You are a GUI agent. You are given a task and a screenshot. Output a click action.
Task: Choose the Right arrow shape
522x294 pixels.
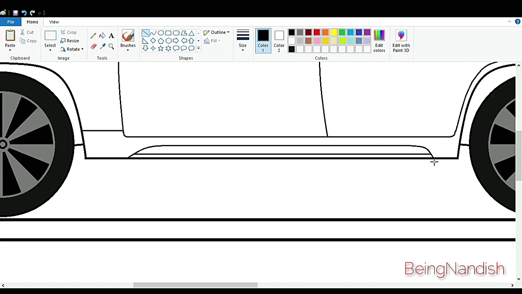[176, 41]
